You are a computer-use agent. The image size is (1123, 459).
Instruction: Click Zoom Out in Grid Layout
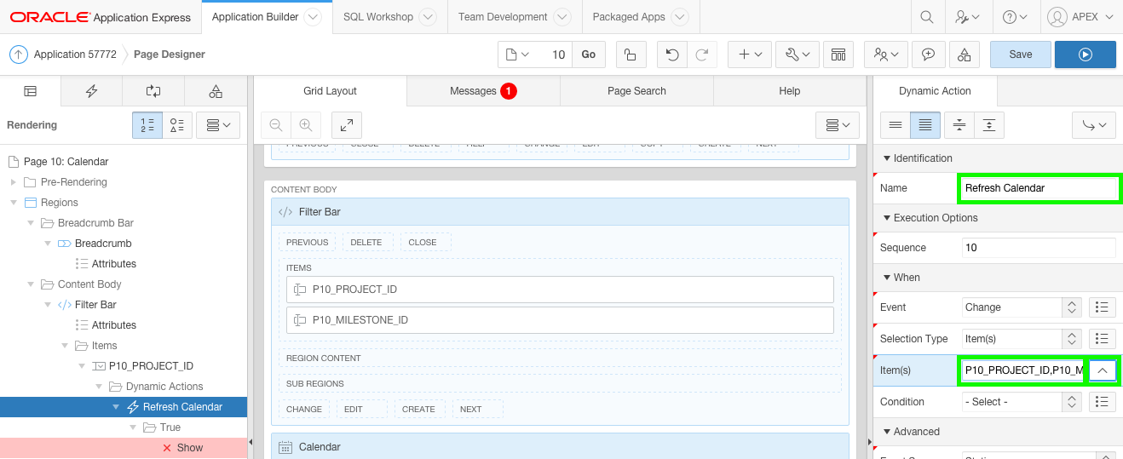[x=276, y=125]
